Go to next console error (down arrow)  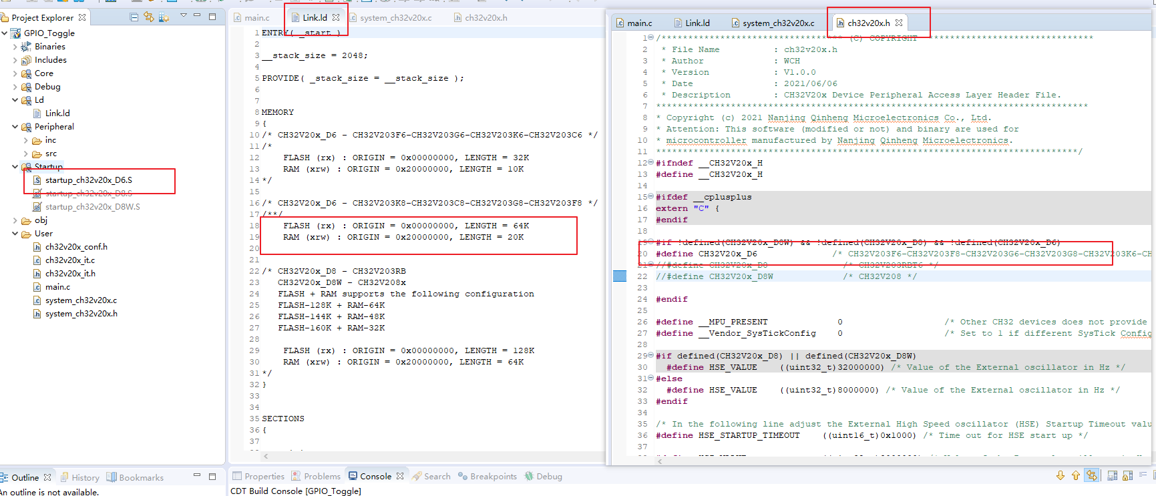click(x=1061, y=475)
